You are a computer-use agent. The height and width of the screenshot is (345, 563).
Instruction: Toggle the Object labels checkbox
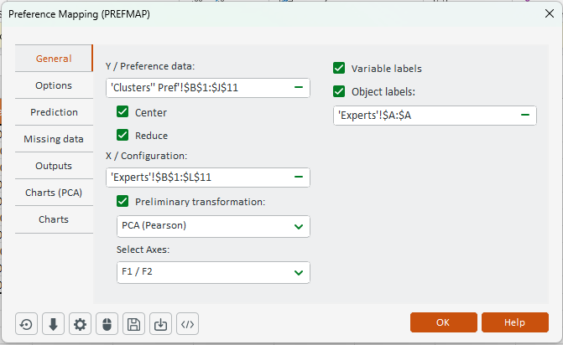click(x=339, y=91)
